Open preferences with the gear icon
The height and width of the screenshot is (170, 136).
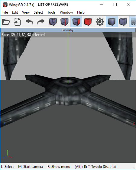tap(100, 22)
